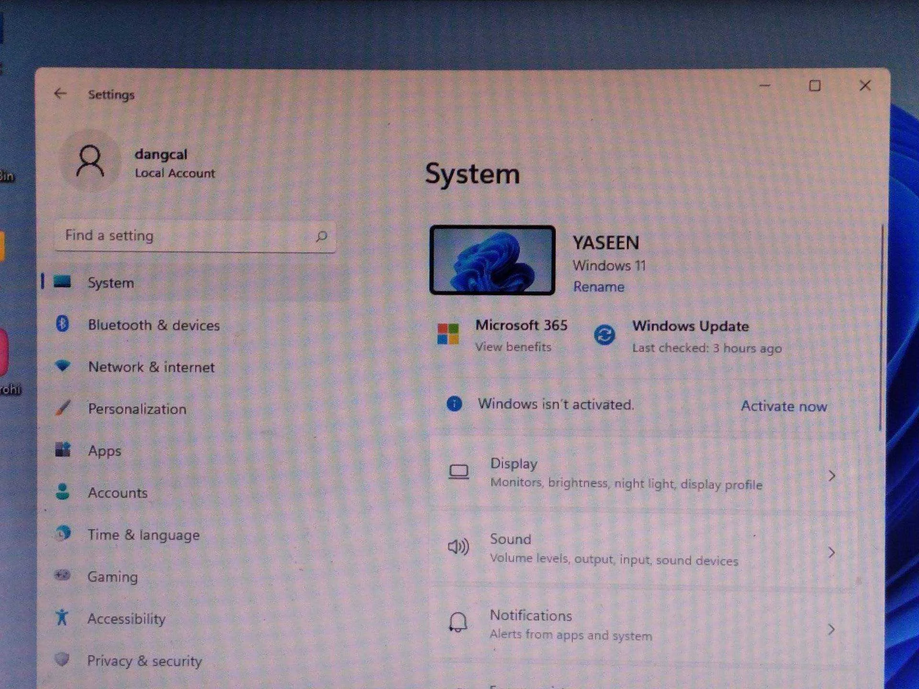Image resolution: width=919 pixels, height=689 pixels.
Task: Click the Bluetooth icon in sidebar
Action: [62, 324]
